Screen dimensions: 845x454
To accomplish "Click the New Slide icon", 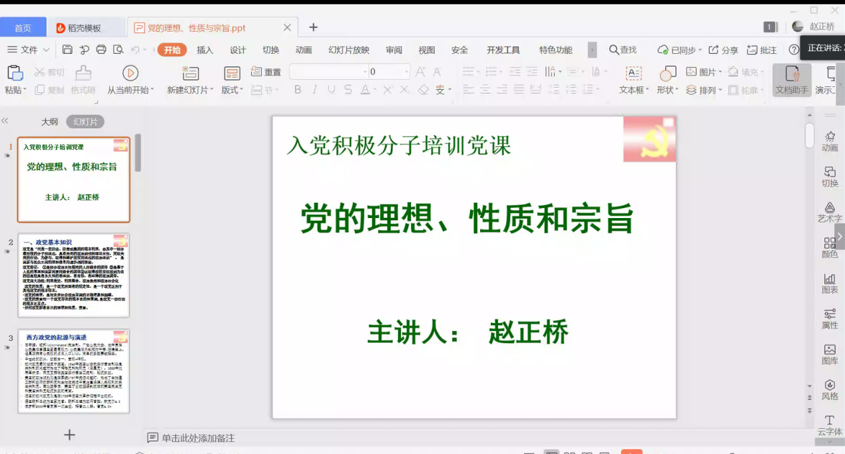I will pyautogui.click(x=190, y=73).
